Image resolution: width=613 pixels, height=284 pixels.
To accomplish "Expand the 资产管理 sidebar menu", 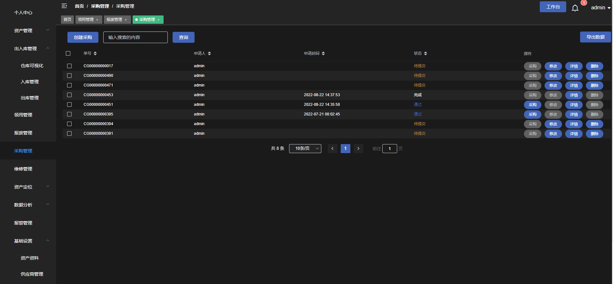I will coord(28,31).
